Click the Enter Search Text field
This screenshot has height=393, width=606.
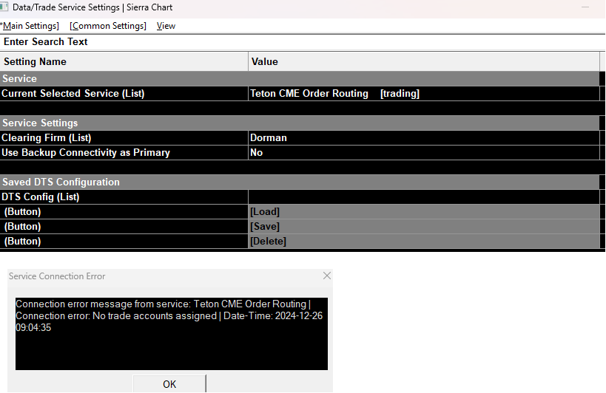point(303,41)
